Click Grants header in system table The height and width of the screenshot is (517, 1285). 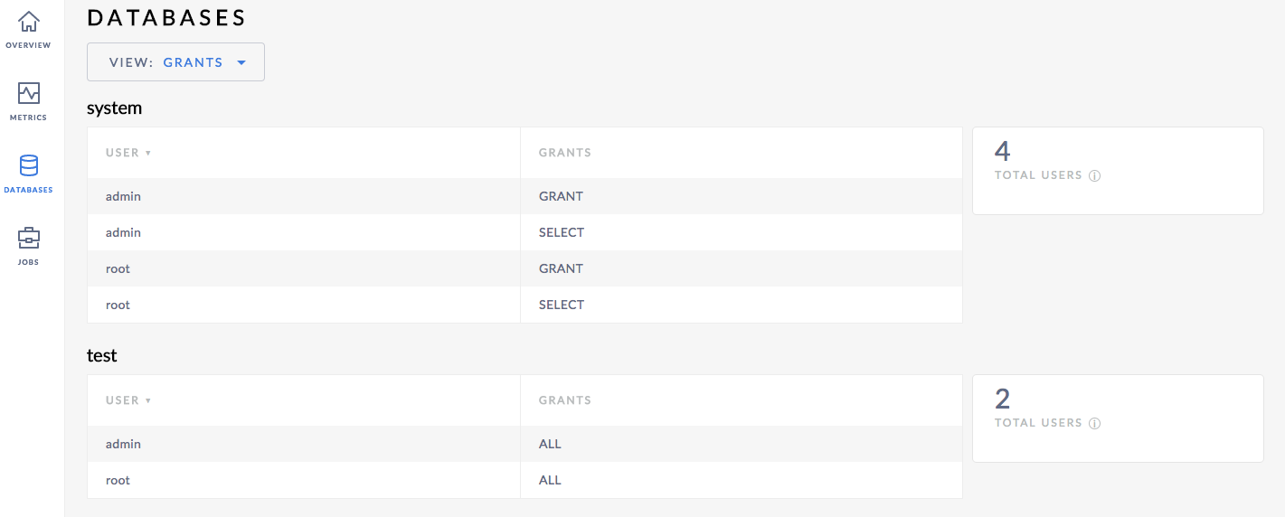click(x=565, y=153)
